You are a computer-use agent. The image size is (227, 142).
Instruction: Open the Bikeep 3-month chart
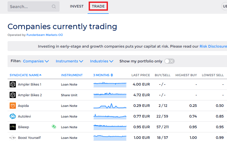click(x=110, y=127)
